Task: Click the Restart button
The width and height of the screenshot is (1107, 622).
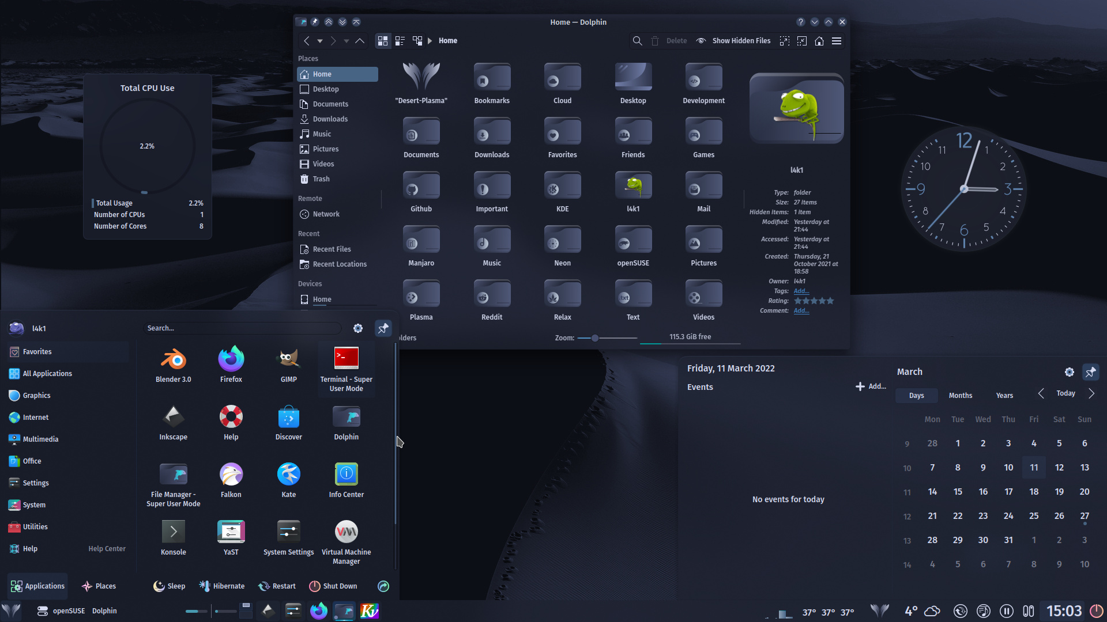Action: tap(277, 586)
